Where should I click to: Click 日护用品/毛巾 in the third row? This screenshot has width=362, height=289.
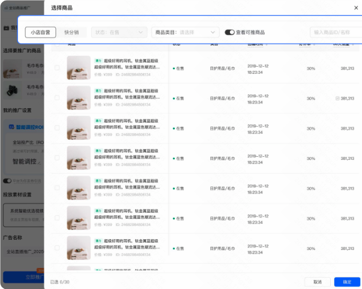tap(222, 129)
